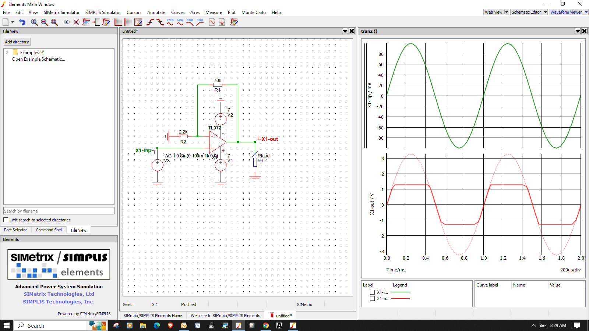Click the Waveform Viewer button
The height and width of the screenshot is (331, 589).
tap(566, 12)
